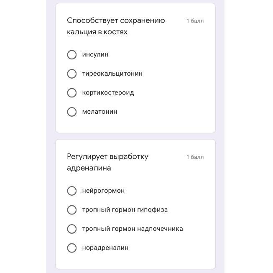Choose the тропный гормон надпочечника radio circle
The height and width of the screenshot is (273, 273).
[x=72, y=229]
